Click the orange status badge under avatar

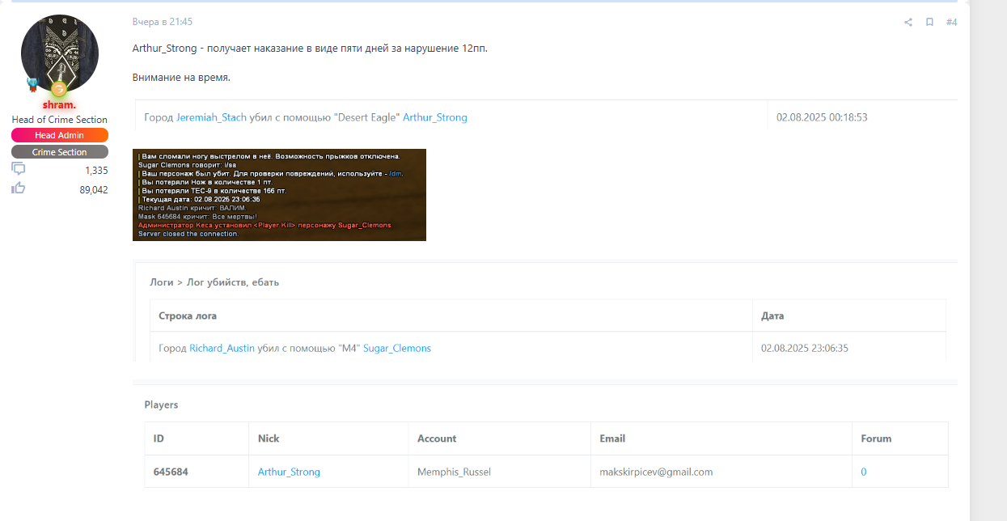59,89
